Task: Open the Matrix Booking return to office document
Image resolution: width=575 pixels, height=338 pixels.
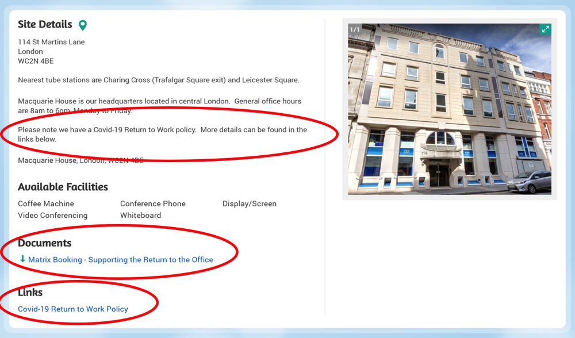Action: pos(120,260)
